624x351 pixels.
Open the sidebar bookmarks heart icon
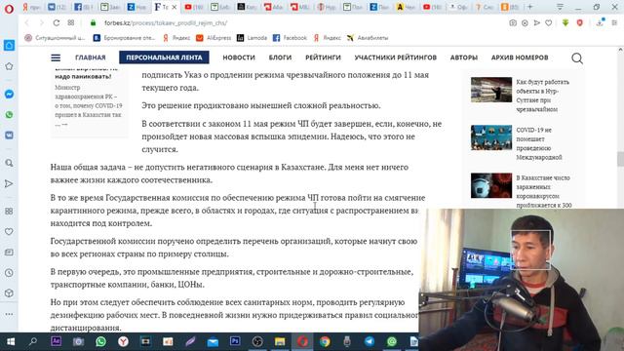click(9, 232)
